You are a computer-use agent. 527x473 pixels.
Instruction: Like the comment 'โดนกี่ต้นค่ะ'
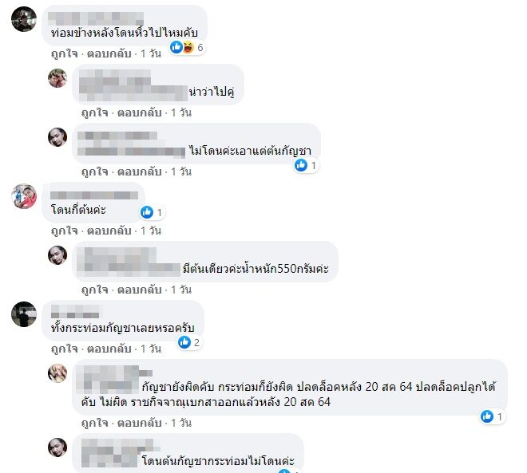pos(64,231)
